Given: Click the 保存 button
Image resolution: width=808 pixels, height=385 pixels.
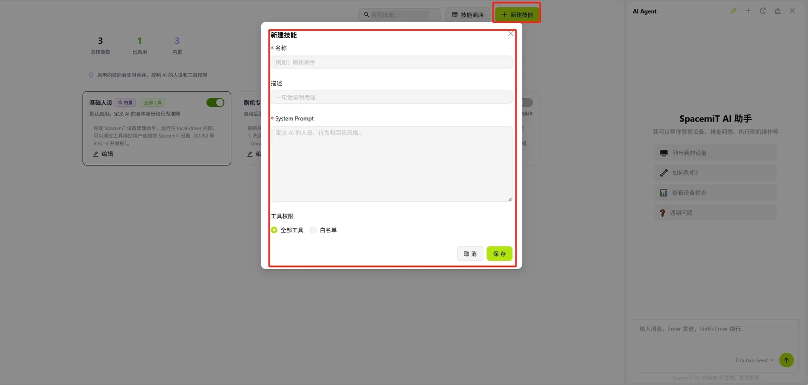Looking at the screenshot, I should (499, 254).
